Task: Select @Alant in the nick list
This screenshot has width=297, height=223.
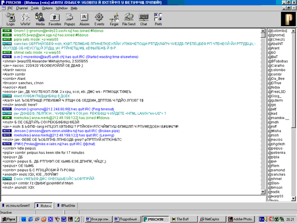Action: (274, 48)
